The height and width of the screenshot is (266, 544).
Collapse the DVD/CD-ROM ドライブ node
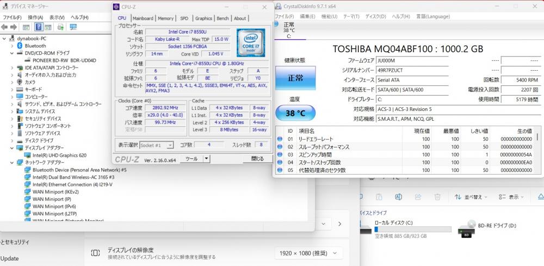tap(12, 53)
